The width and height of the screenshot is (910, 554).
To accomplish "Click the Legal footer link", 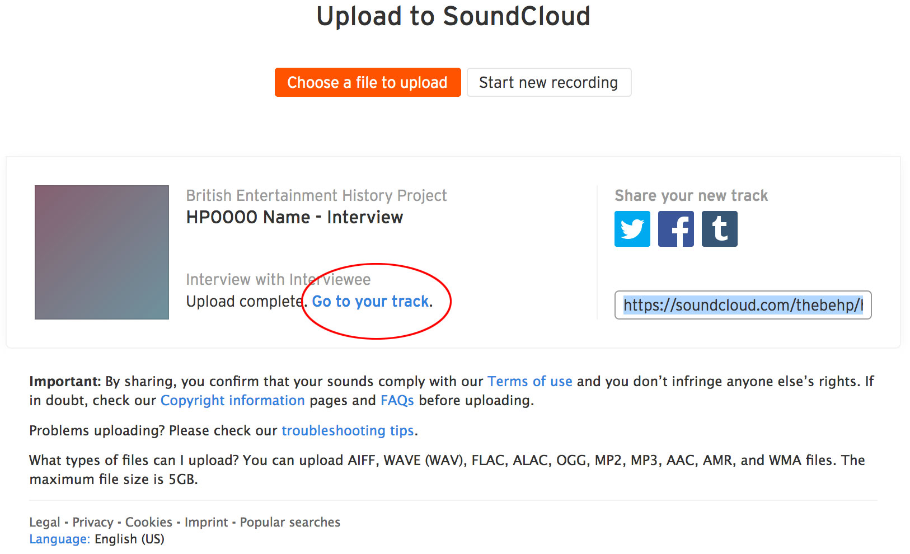I will click(44, 522).
